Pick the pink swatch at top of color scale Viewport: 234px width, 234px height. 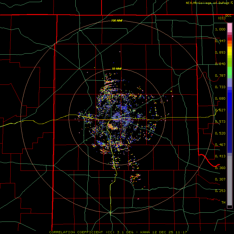(x=230, y=28)
